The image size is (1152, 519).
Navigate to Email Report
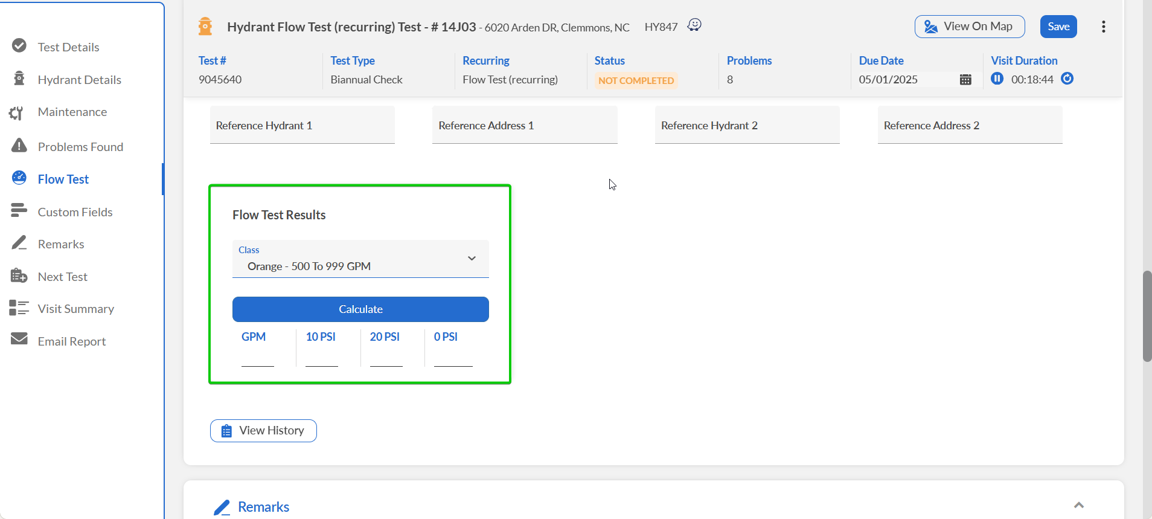pyautogui.click(x=71, y=341)
